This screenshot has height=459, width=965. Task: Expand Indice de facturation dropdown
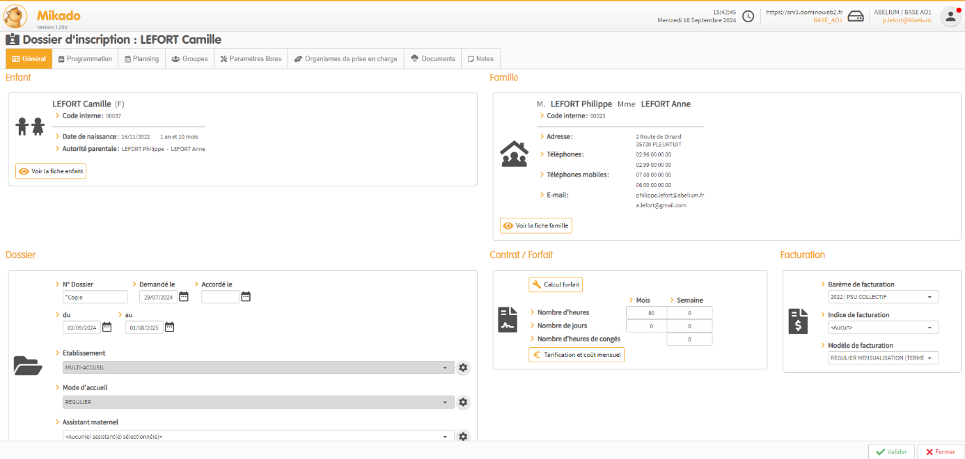(x=883, y=328)
